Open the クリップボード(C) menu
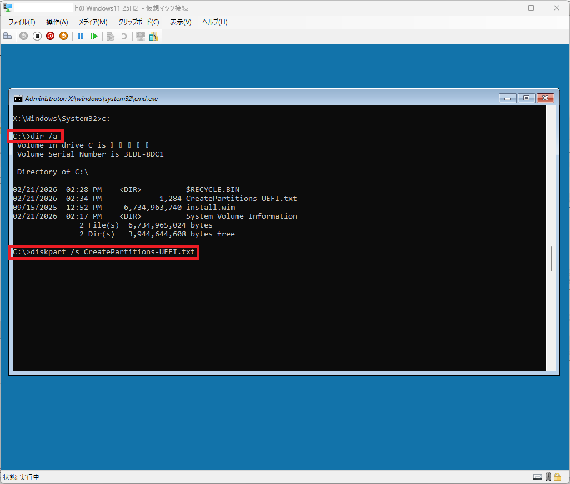 pos(138,22)
